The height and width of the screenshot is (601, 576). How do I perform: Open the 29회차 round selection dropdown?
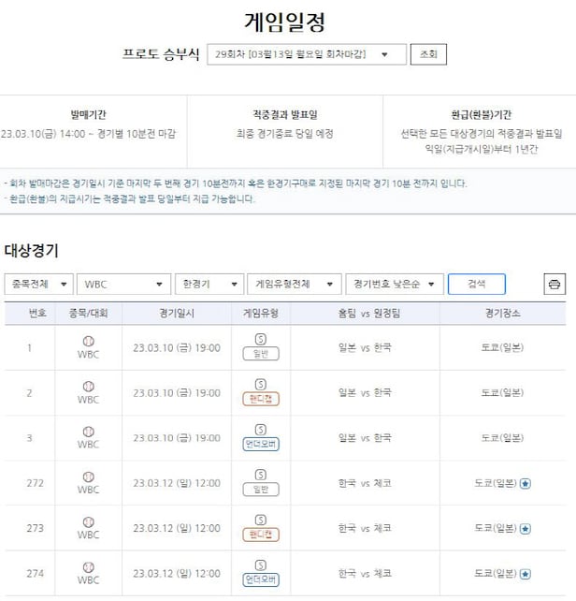coord(306,54)
